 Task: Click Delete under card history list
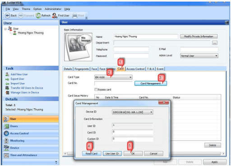pos(213,145)
